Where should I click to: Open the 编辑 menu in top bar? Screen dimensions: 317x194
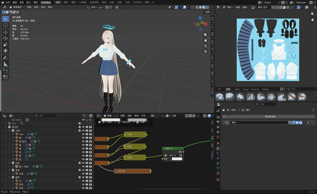tap(15, 3)
